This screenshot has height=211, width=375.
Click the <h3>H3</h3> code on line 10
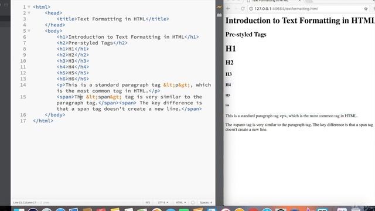click(73, 61)
